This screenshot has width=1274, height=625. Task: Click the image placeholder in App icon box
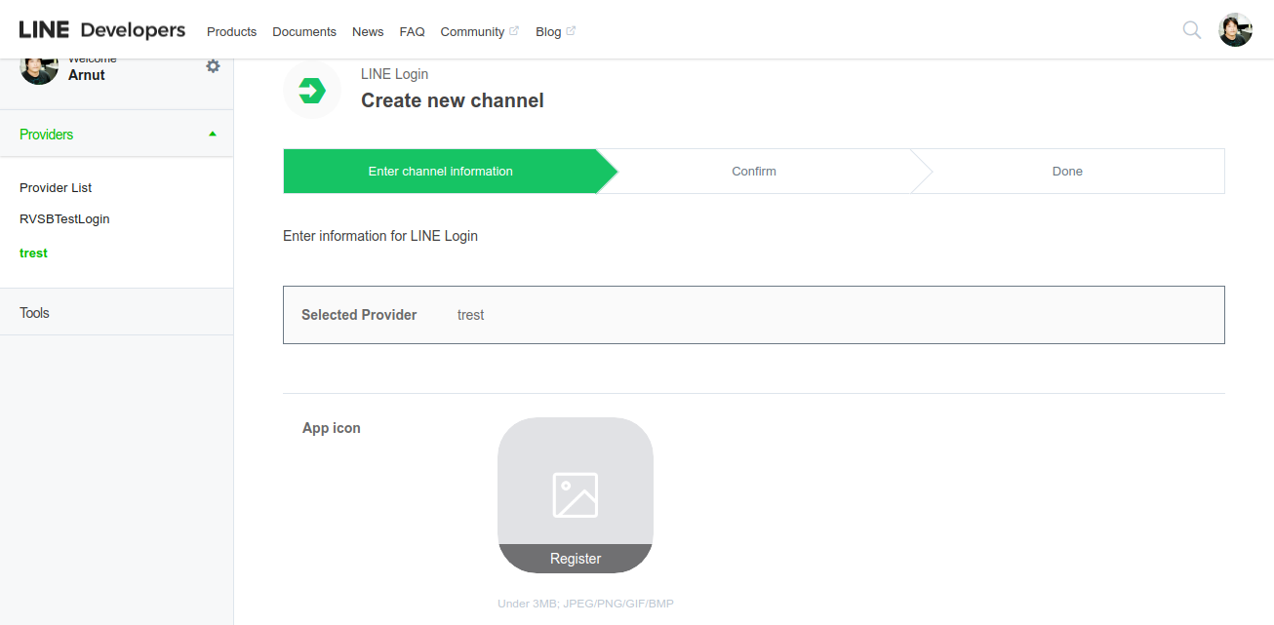pos(576,494)
